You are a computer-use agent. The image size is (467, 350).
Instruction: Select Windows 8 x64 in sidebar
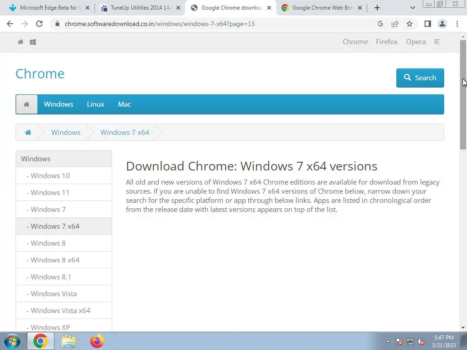pyautogui.click(x=64, y=260)
